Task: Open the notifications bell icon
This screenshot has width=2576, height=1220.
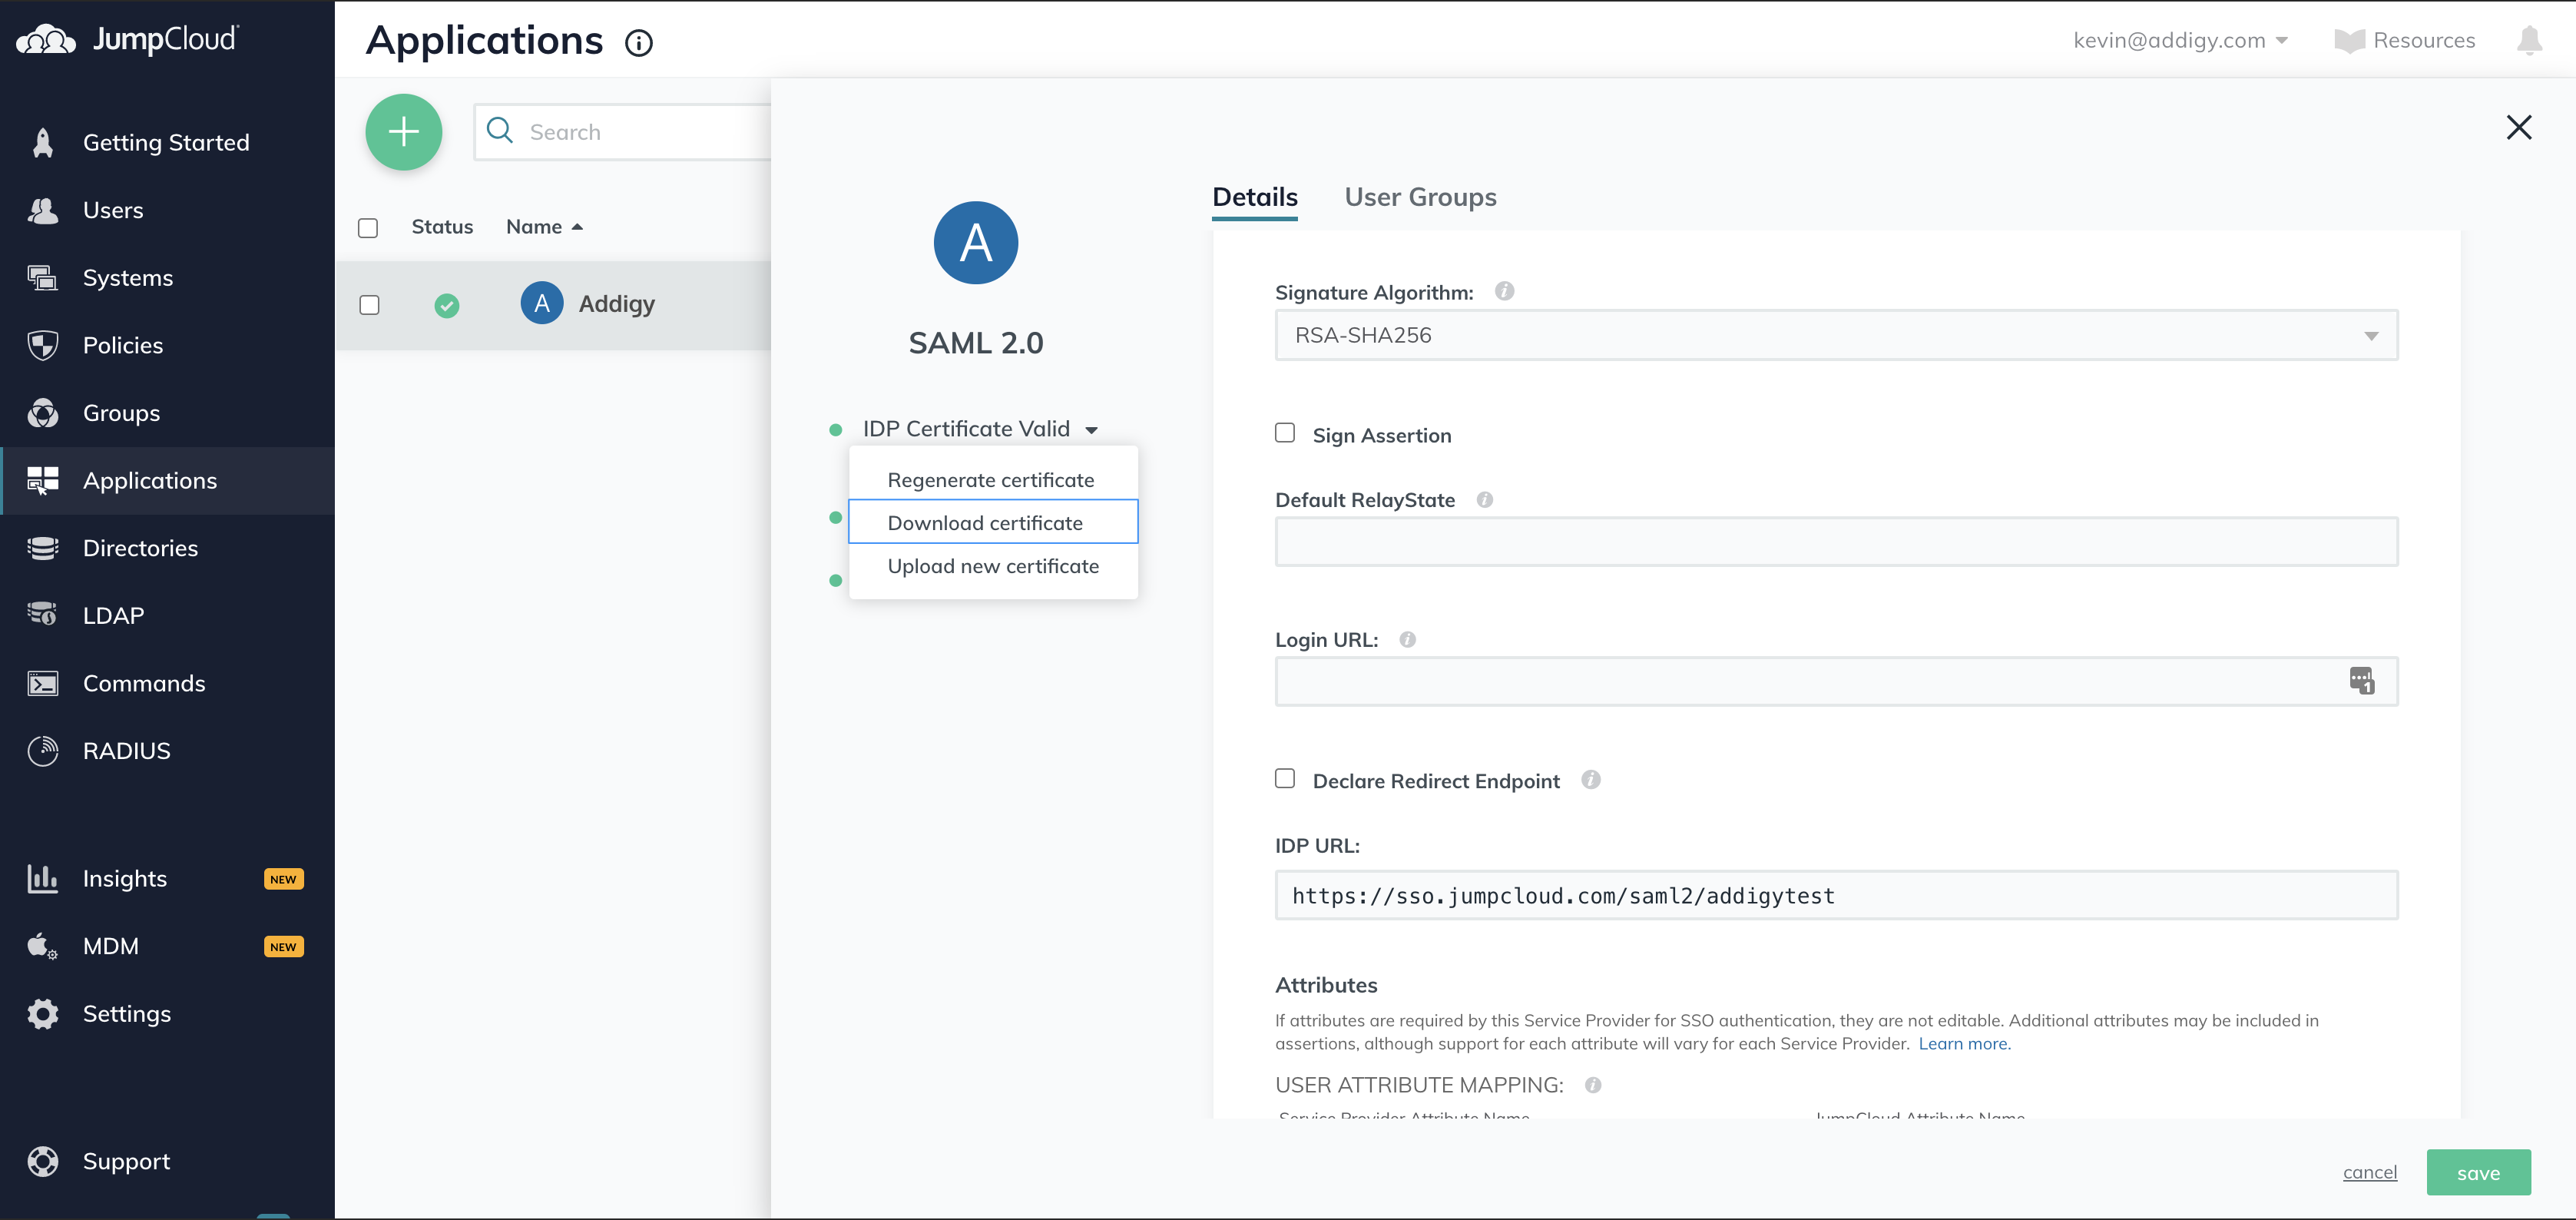Action: tap(2529, 41)
